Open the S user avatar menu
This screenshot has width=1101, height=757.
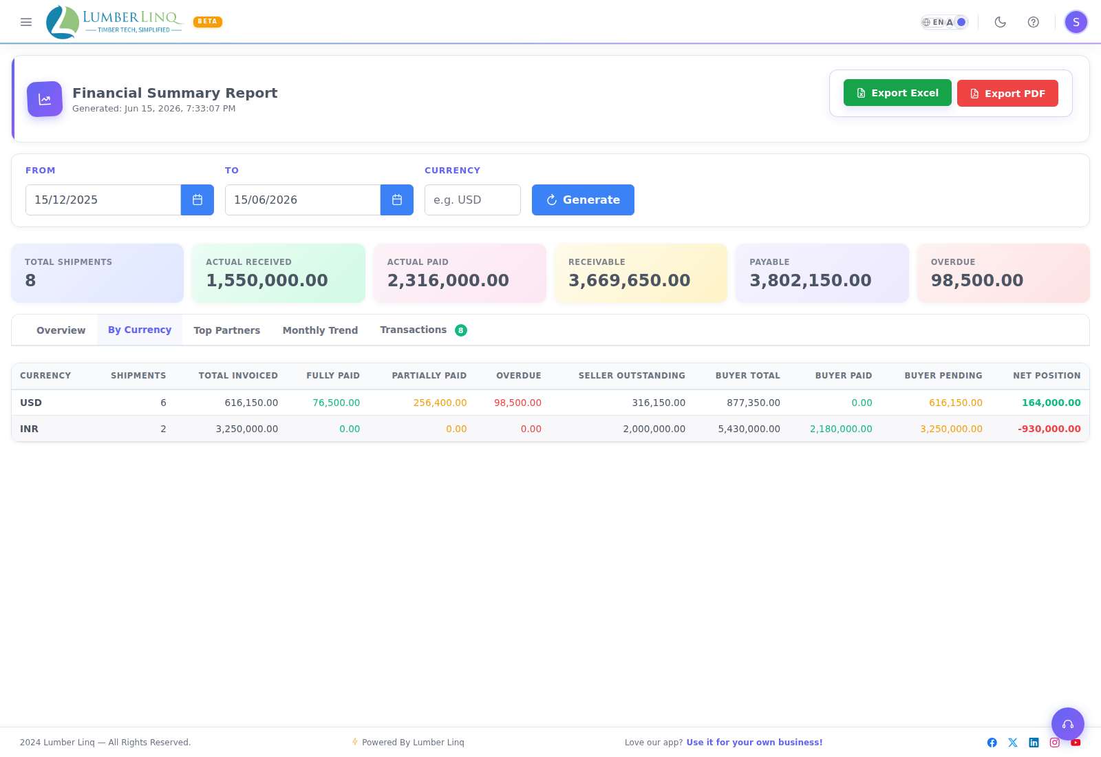1076,22
